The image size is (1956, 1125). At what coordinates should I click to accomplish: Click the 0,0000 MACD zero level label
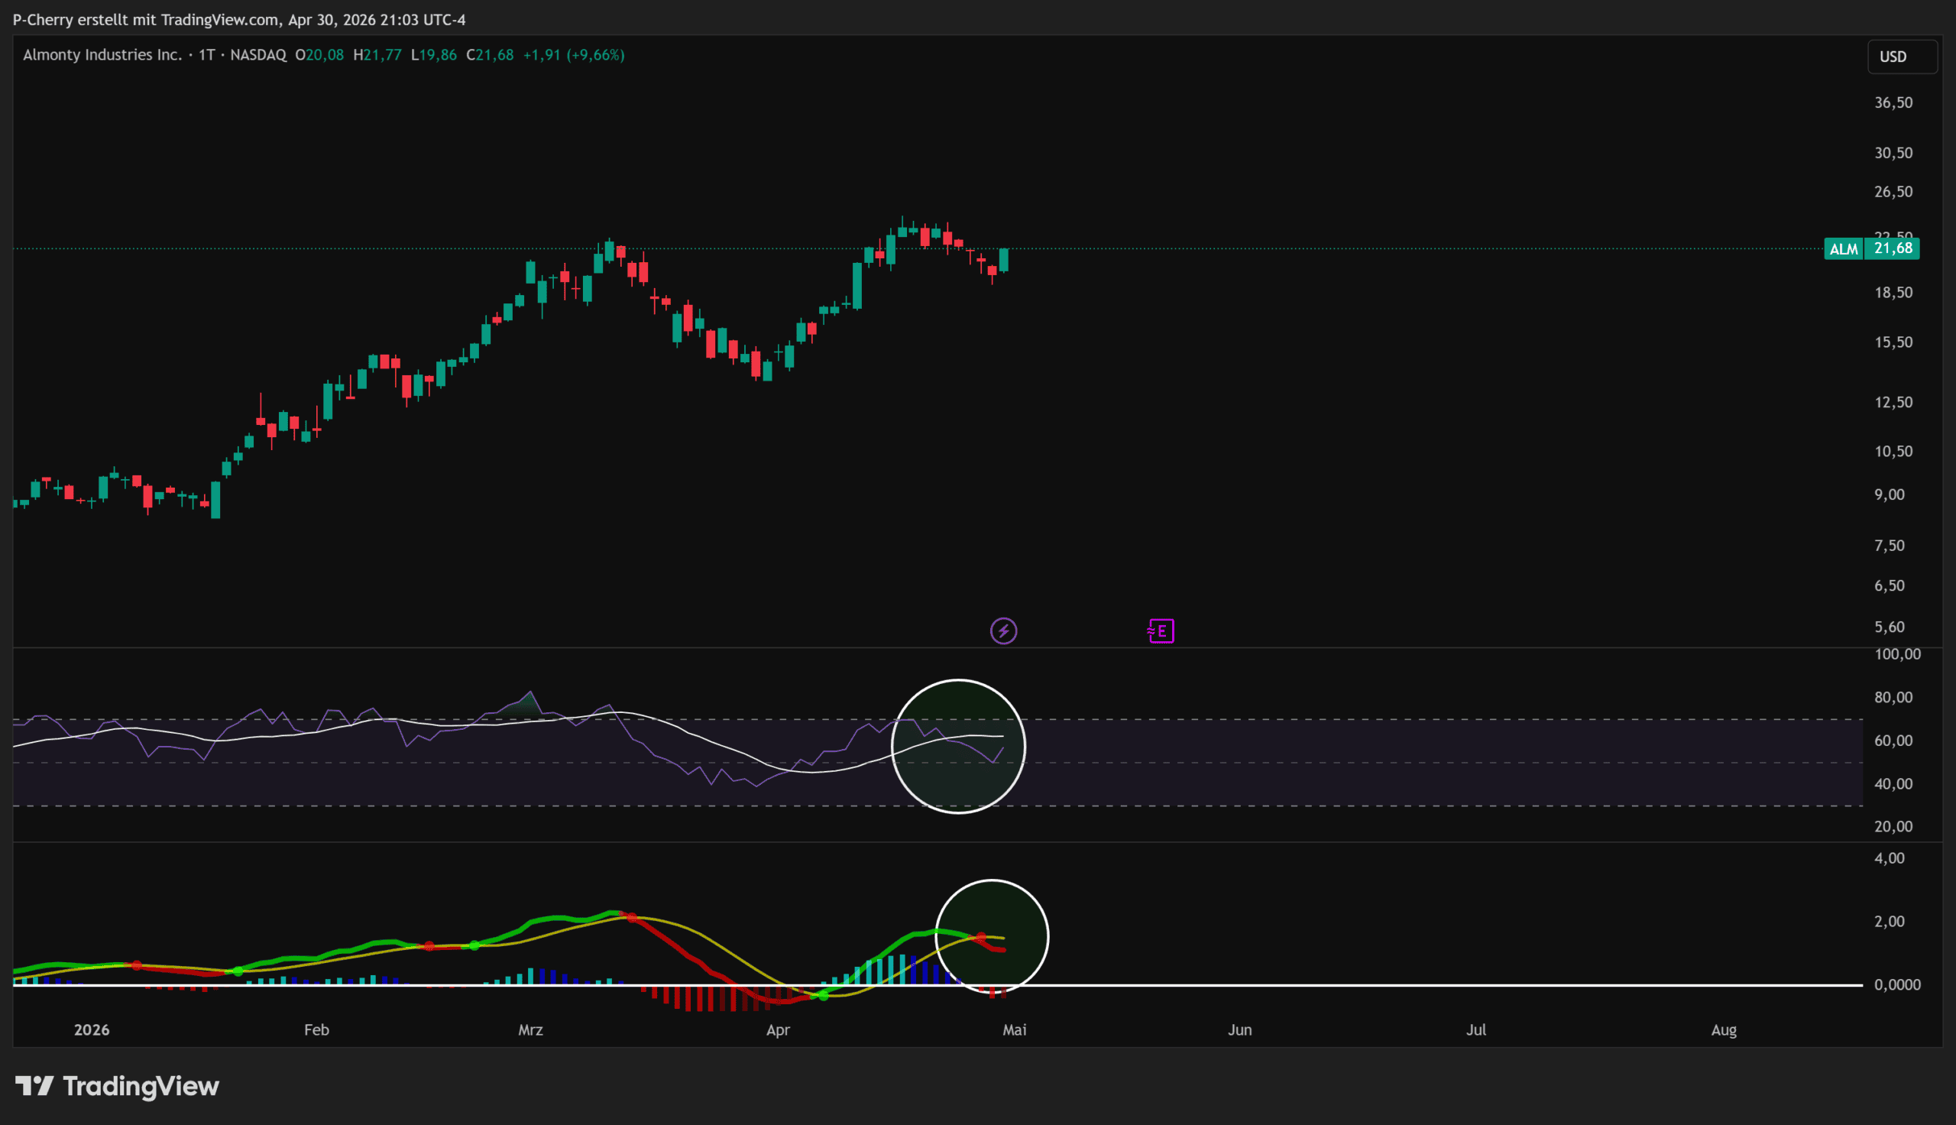[x=1897, y=984]
